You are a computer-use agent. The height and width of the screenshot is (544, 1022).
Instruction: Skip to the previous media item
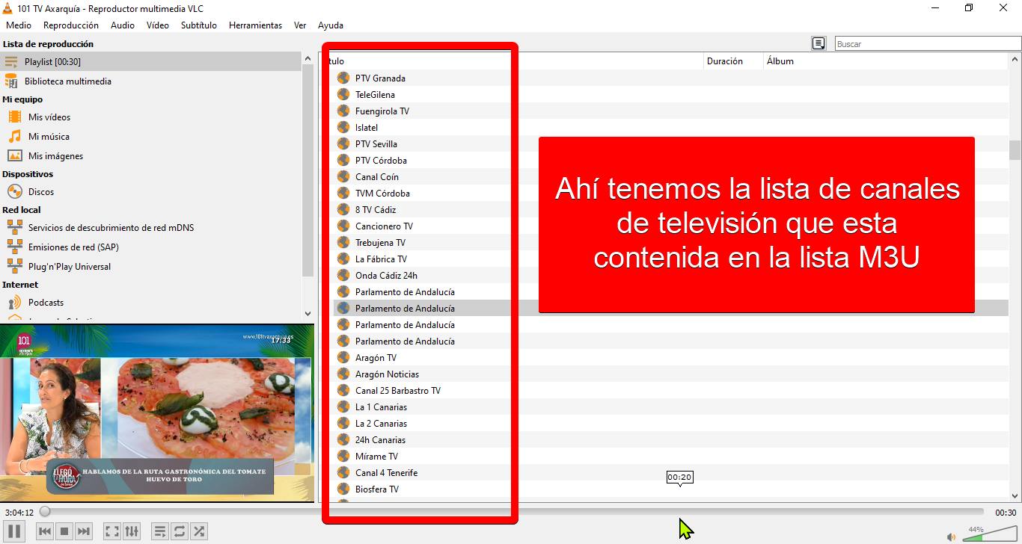click(x=45, y=531)
